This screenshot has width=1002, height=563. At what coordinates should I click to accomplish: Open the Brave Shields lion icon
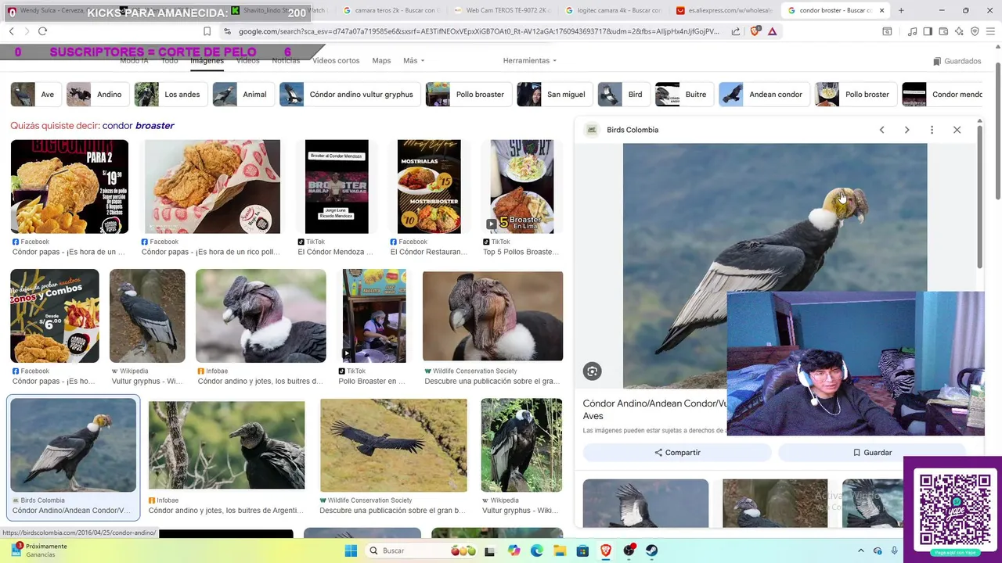coord(755,31)
